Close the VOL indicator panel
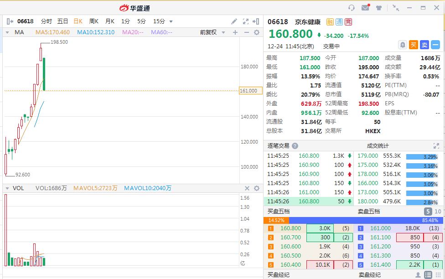The width and height of the screenshot is (445, 279). (x=247, y=188)
